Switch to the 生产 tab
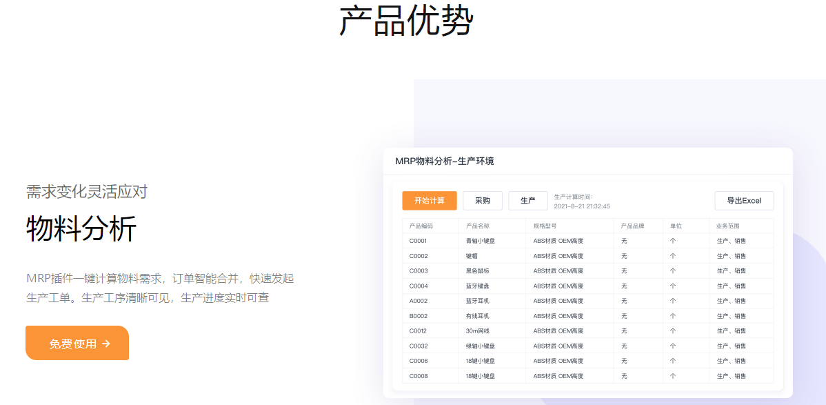826x405 pixels. coord(528,201)
